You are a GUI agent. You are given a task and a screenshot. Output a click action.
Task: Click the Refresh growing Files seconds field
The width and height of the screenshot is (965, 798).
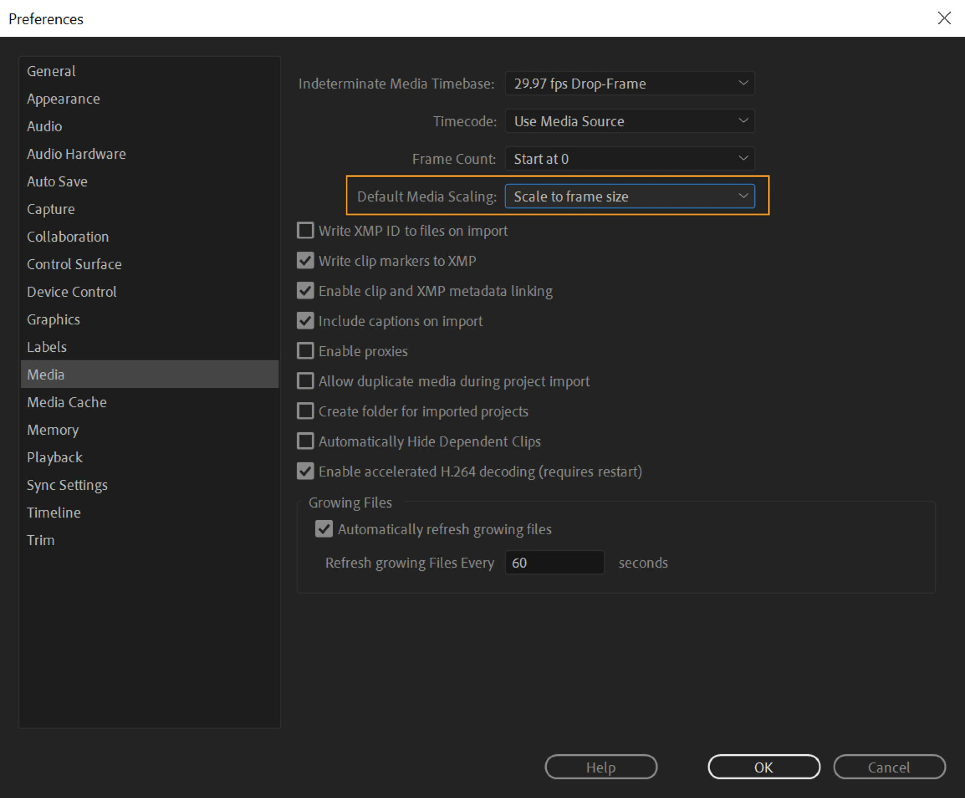[x=554, y=563]
